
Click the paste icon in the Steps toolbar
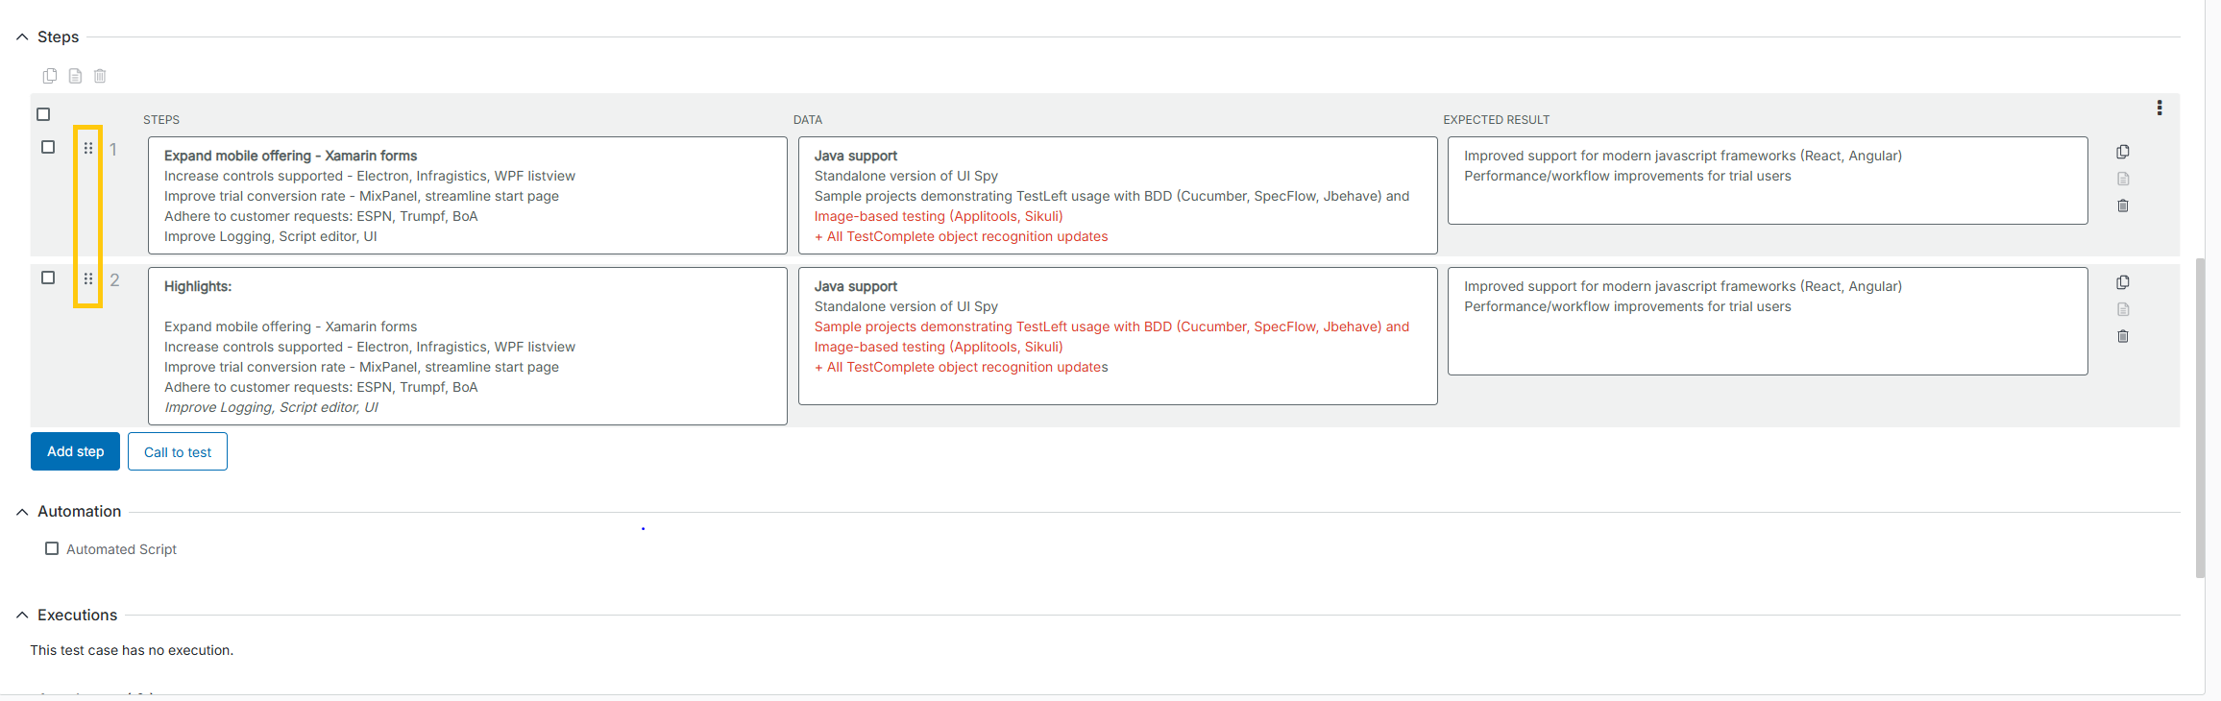click(75, 76)
